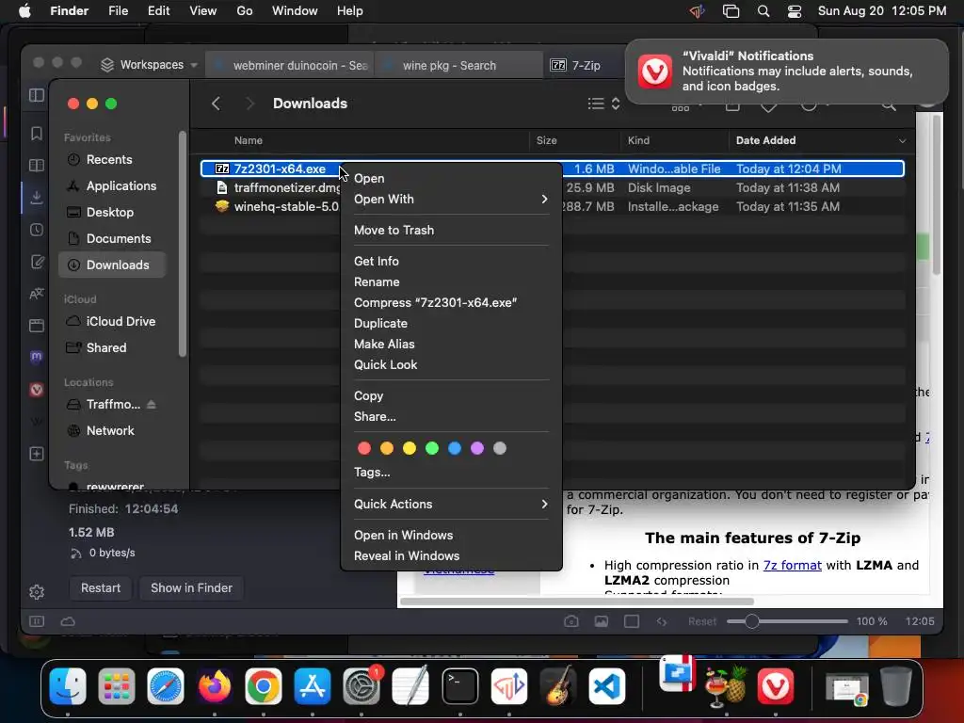This screenshot has height=723, width=964.
Task: Toggle the panel button in Vivaldi status bar
Action: pyautogui.click(x=37, y=621)
